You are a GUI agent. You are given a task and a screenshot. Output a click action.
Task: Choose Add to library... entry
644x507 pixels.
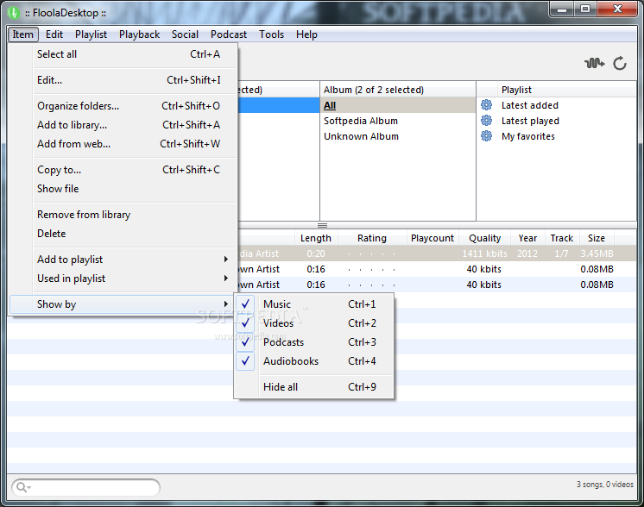pos(123,125)
